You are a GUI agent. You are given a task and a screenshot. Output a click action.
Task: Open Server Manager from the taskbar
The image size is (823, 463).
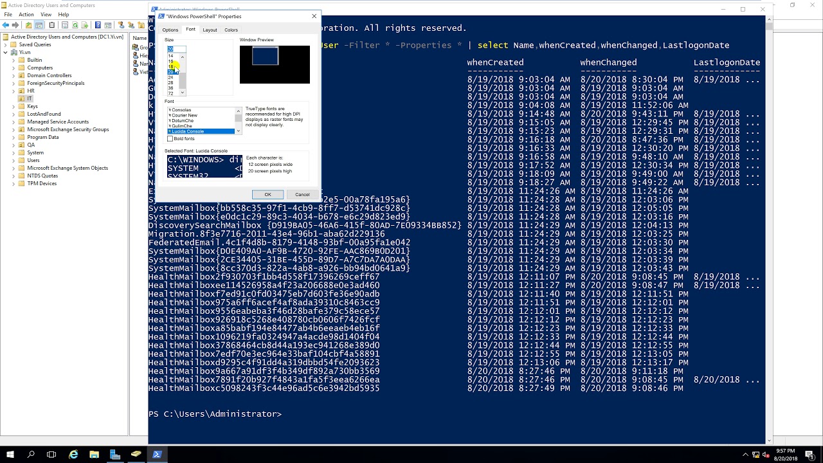pos(115,454)
